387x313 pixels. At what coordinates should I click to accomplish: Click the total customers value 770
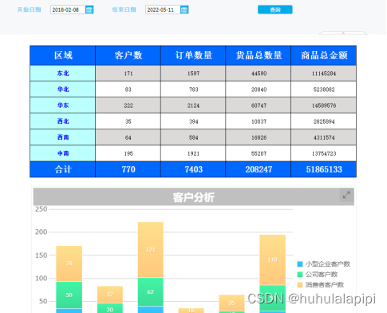(x=128, y=169)
